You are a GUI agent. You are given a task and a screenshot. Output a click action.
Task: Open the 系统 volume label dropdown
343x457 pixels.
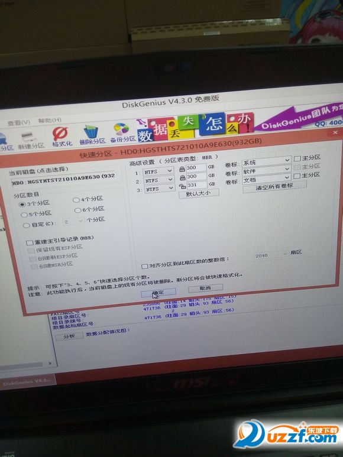287,160
